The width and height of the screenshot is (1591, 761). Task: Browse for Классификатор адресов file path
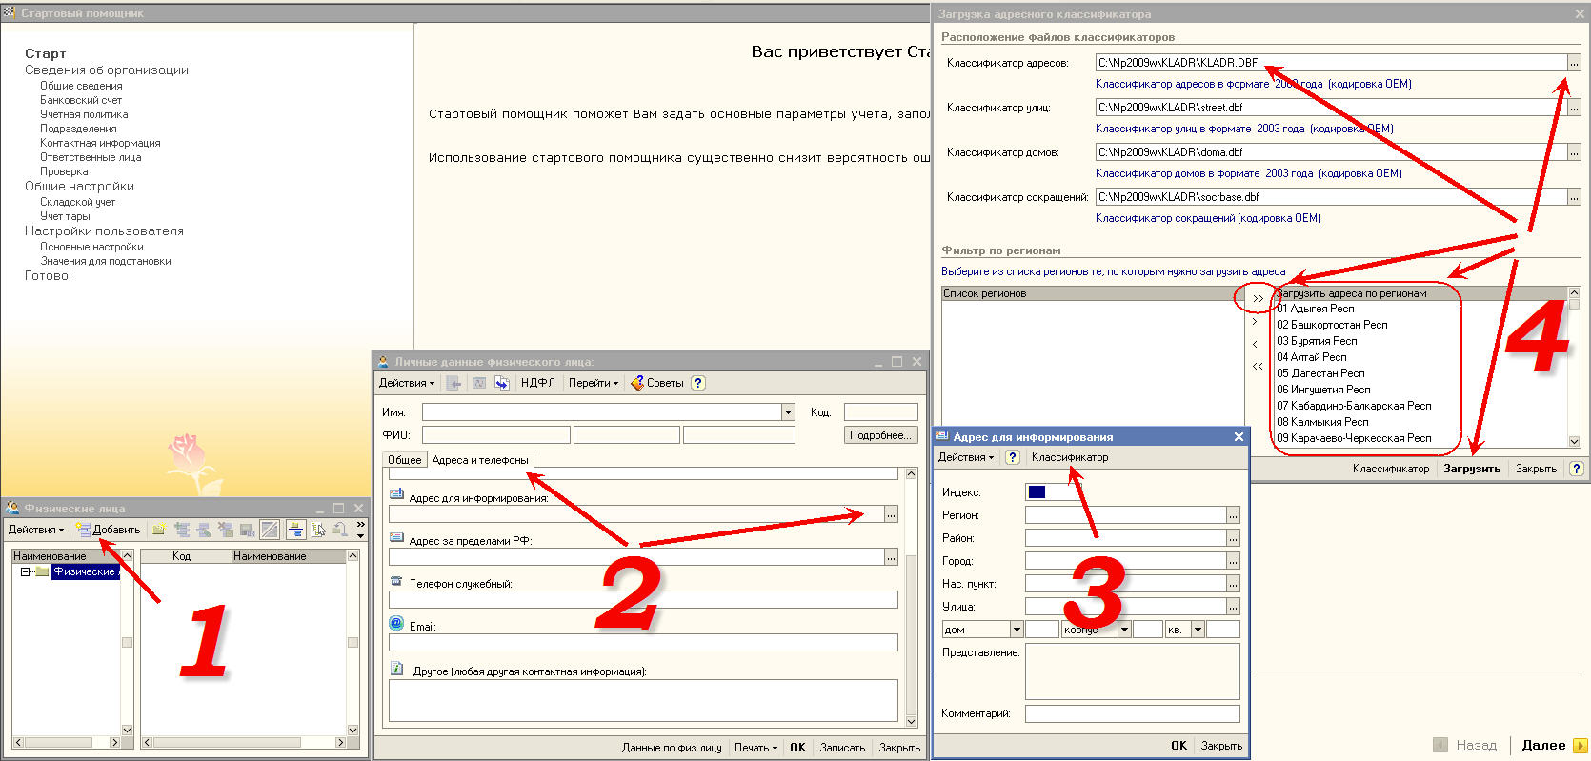point(1574,63)
